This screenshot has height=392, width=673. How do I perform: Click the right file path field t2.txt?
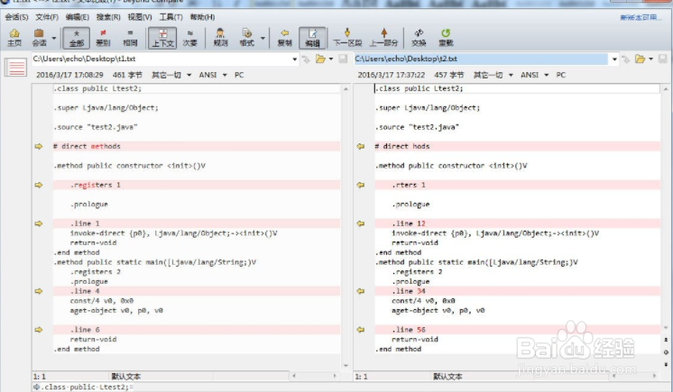click(x=481, y=59)
